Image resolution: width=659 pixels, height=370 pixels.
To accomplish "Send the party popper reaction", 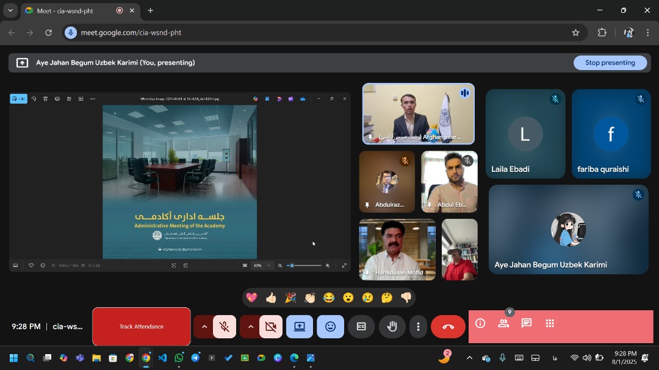I will click(290, 297).
